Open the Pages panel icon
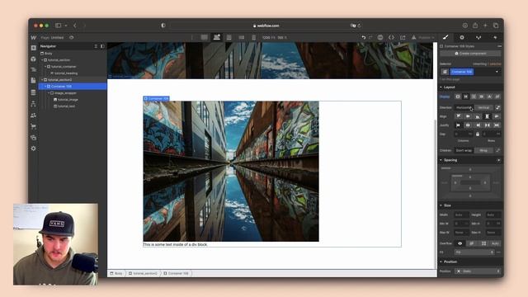The image size is (528, 297). tap(33, 80)
